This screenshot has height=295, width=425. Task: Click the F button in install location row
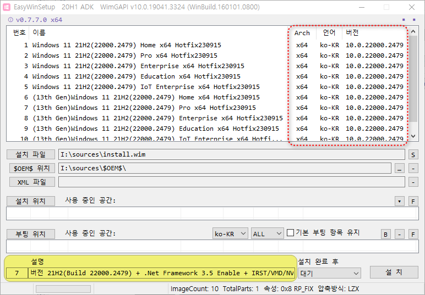click(413, 201)
